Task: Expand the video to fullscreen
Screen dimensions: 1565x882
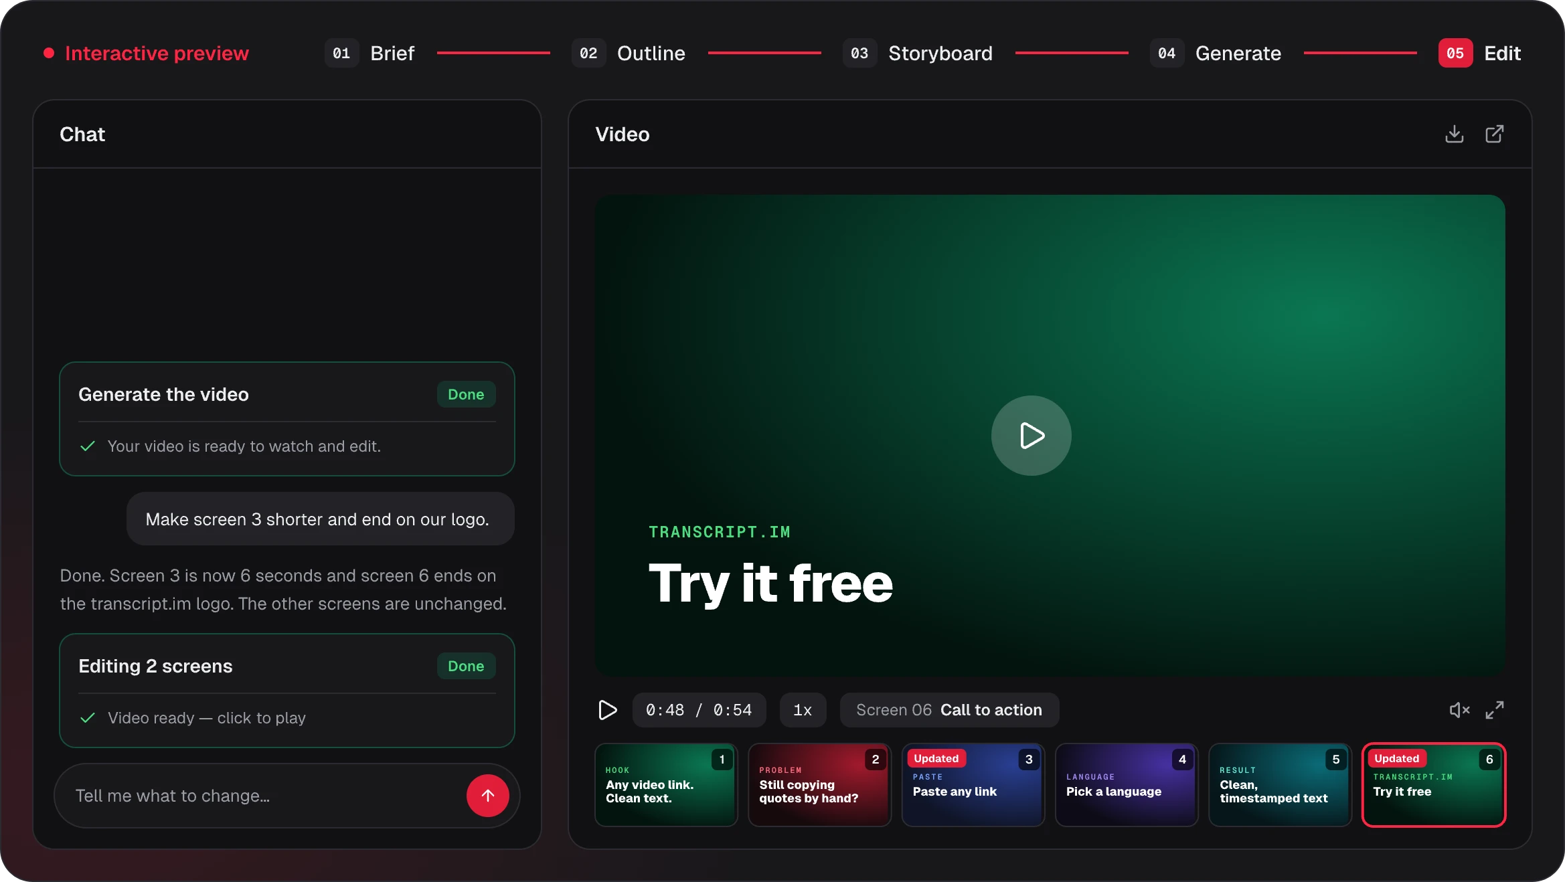Action: pyautogui.click(x=1494, y=710)
